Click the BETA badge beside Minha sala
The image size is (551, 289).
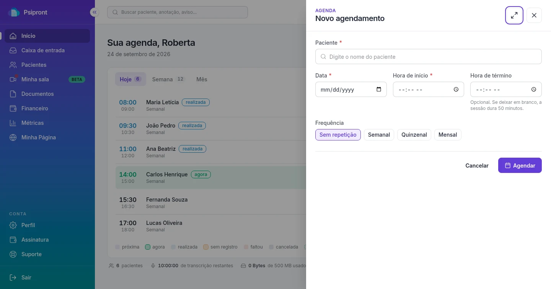[77, 79]
